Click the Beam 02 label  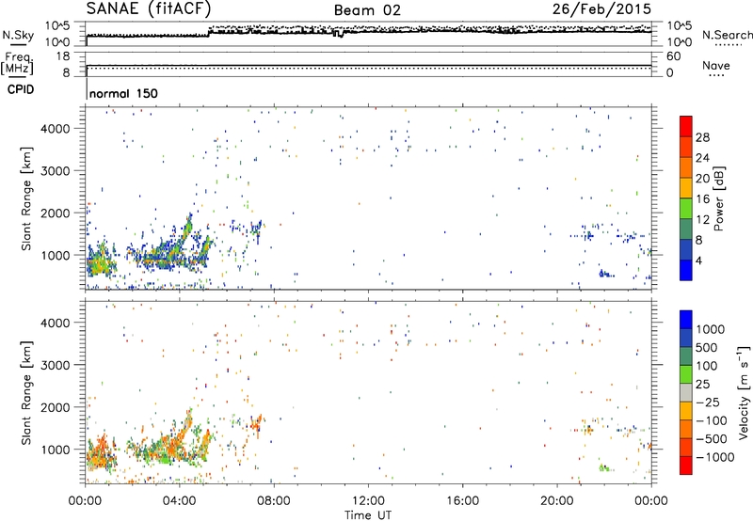pyautogui.click(x=367, y=10)
